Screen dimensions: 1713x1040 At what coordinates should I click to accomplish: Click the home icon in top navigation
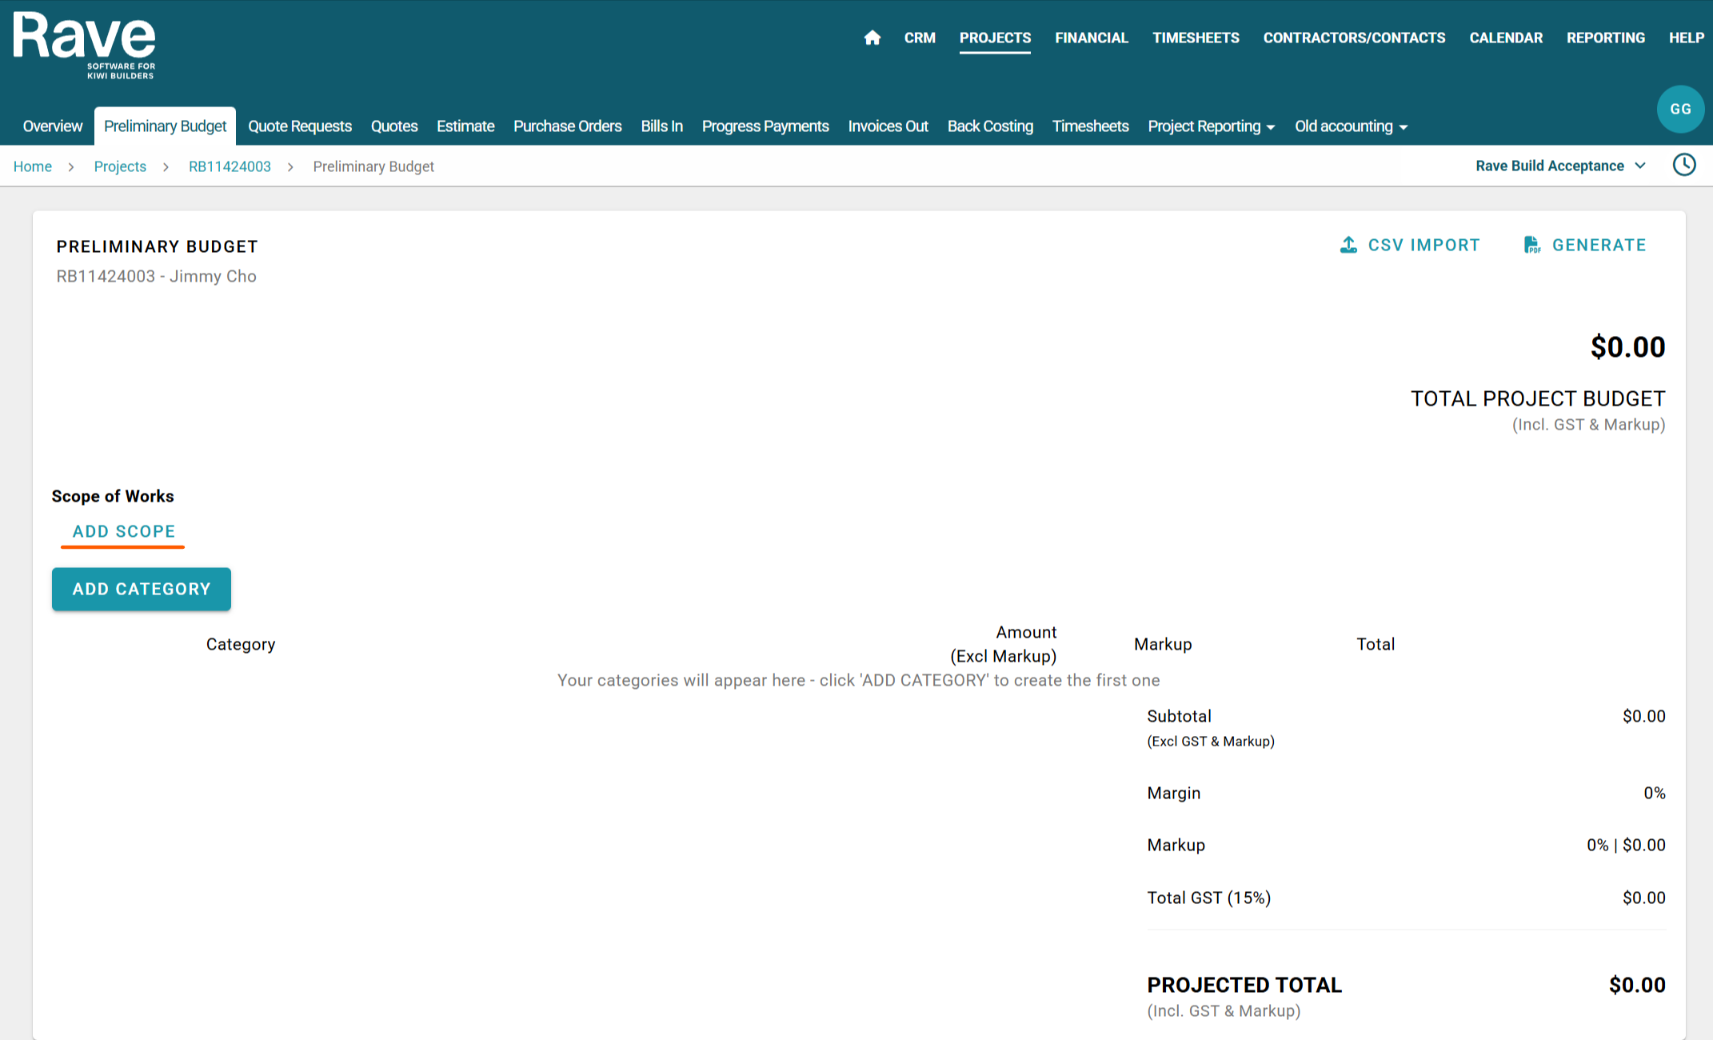coord(872,38)
